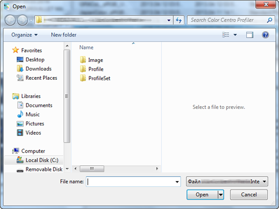Click the Removable Disk drive icon
This screenshot has height=209, width=279.
click(x=20, y=170)
